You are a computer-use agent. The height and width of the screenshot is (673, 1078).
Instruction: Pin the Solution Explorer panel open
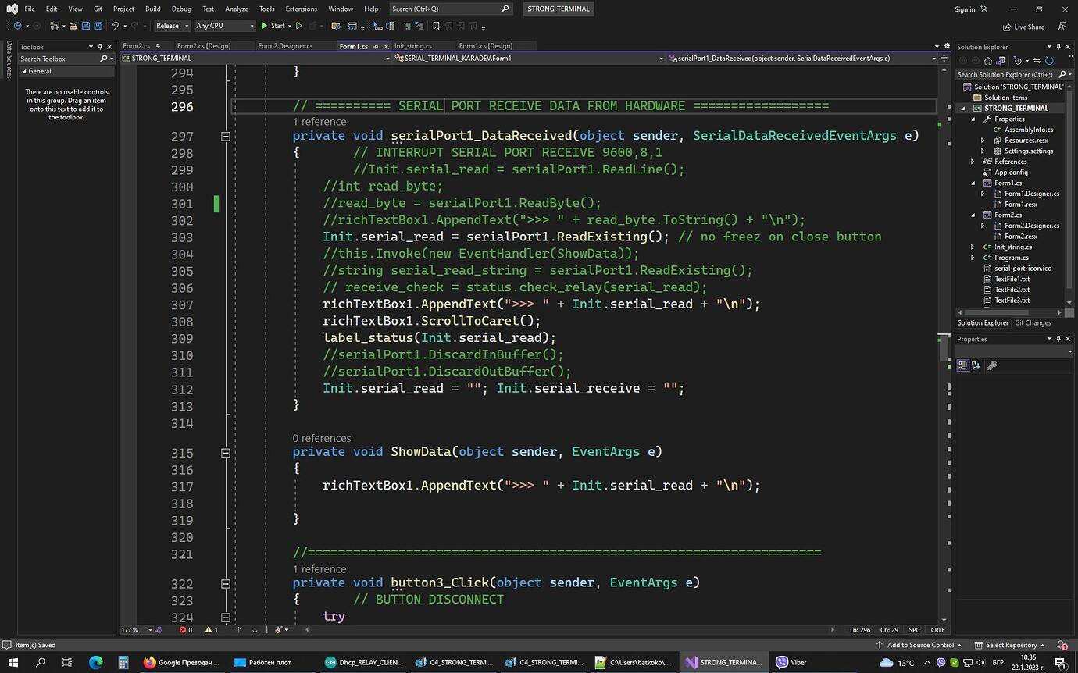[1058, 47]
